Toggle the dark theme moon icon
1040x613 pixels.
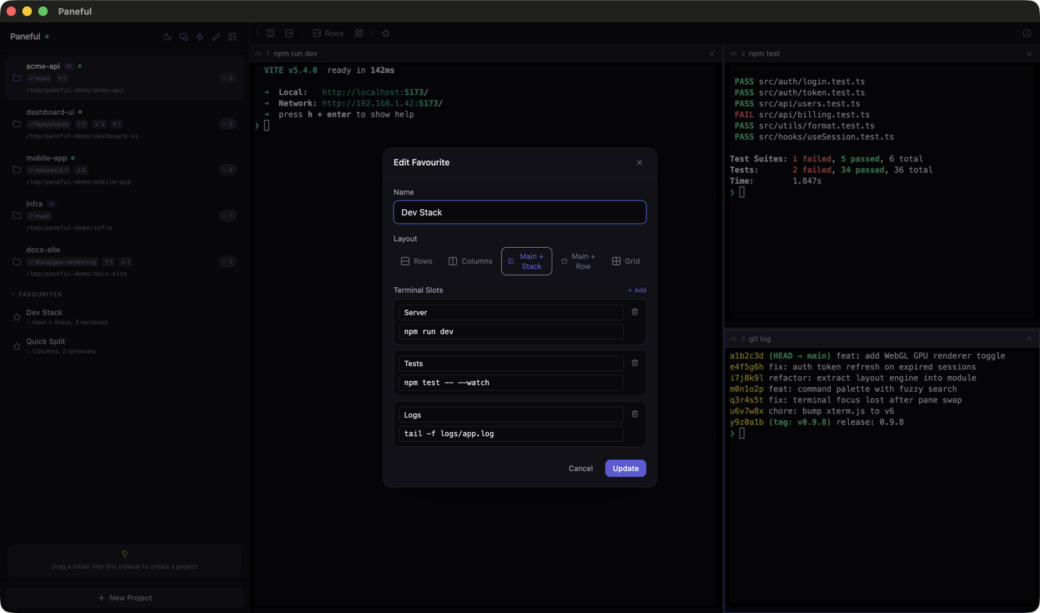point(168,36)
